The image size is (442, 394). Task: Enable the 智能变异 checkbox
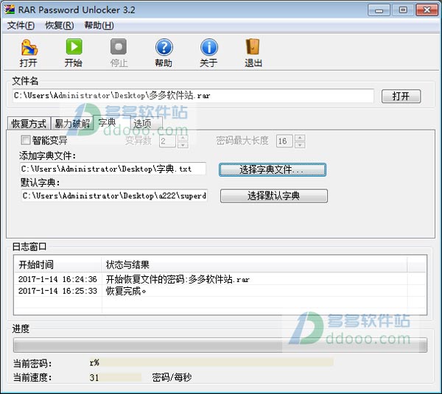[x=26, y=140]
